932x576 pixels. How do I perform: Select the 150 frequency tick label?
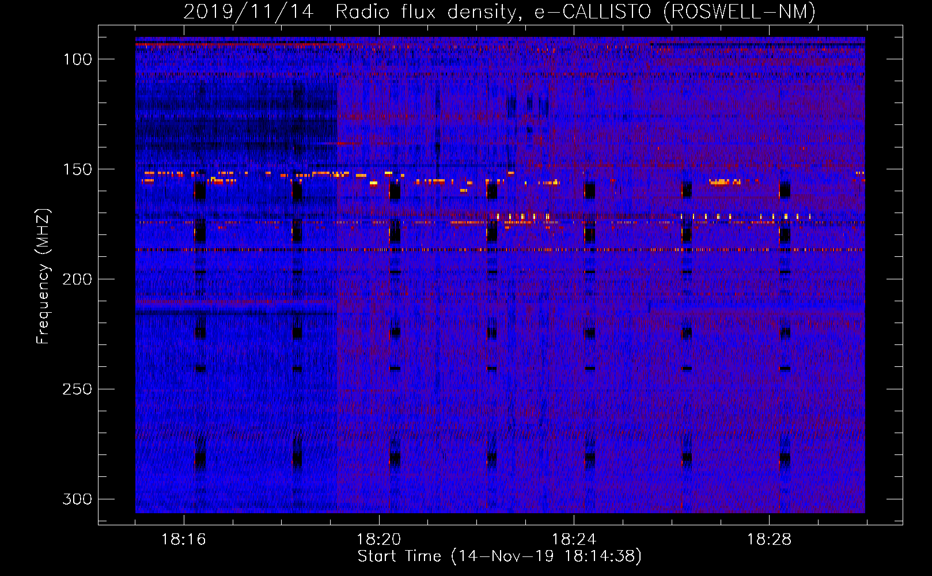coord(77,169)
